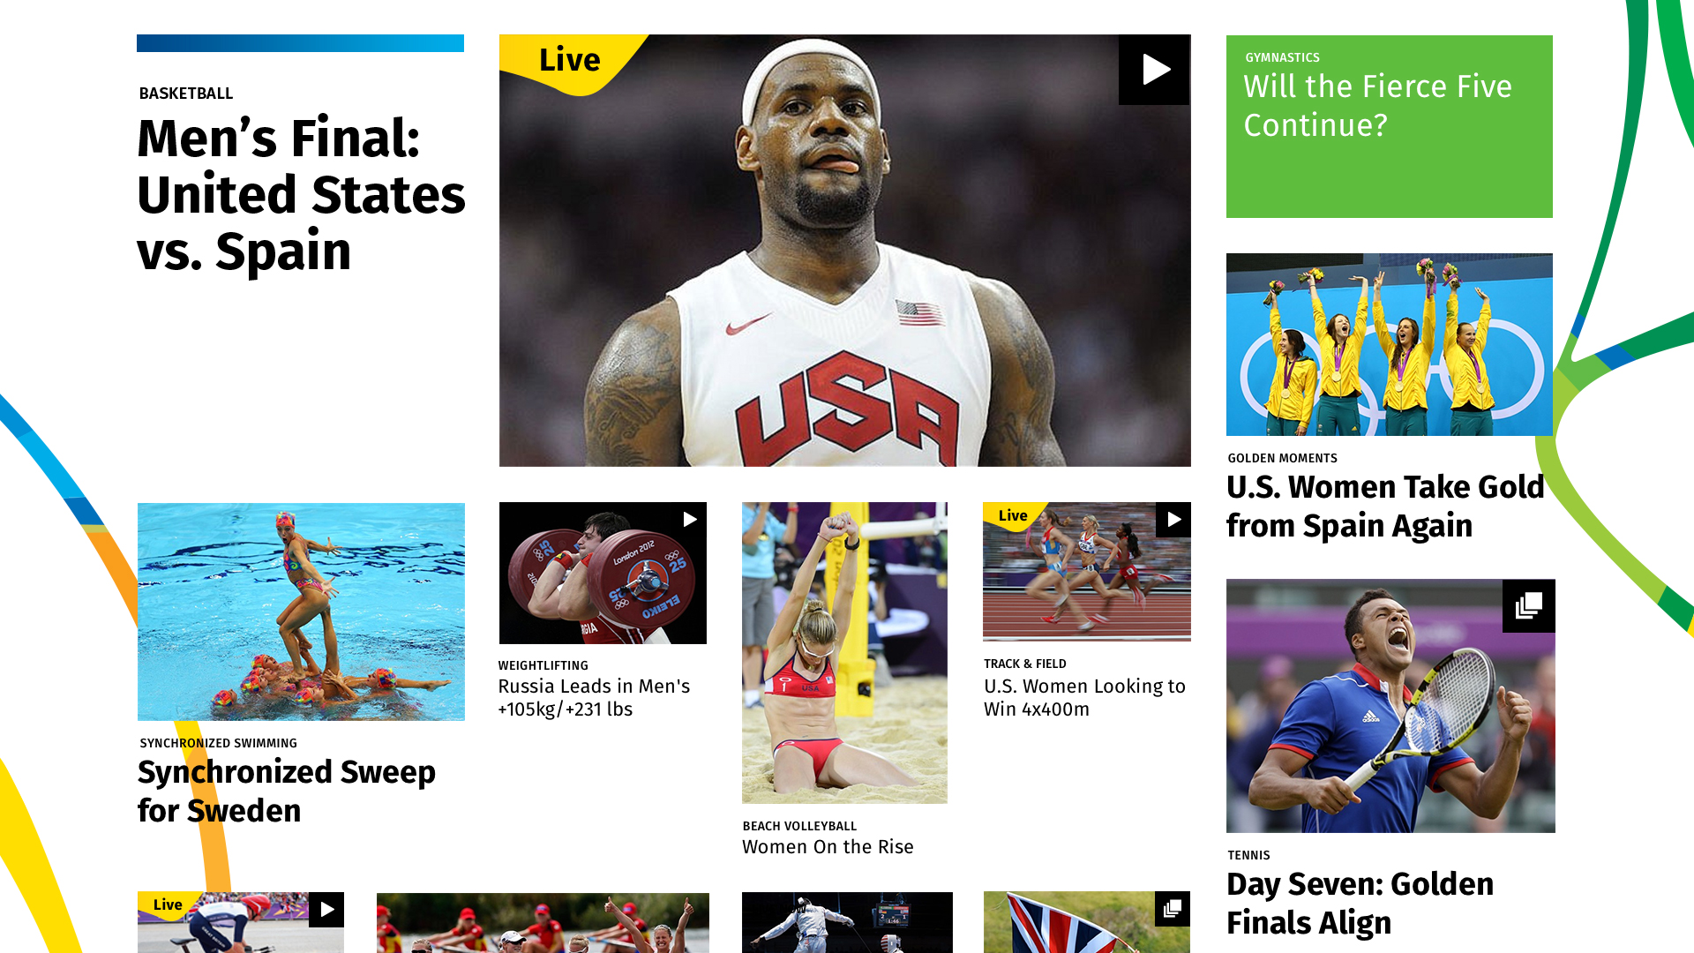Viewport: 1694px width, 953px height.
Task: Open gallery icon on British flag photo
Action: coord(1173,909)
